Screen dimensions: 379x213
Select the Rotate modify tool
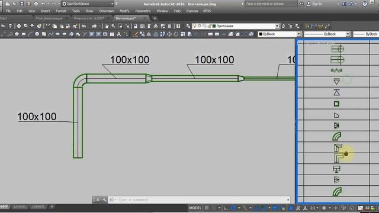(x=176, y=34)
